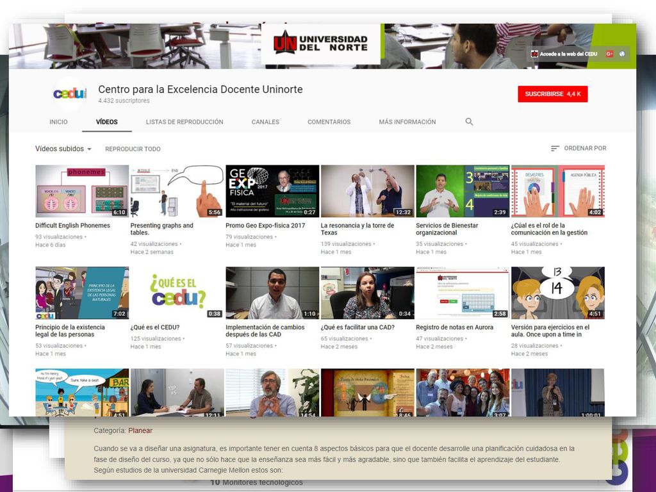Play the speaker on blue stage thumbnail

coord(558,393)
